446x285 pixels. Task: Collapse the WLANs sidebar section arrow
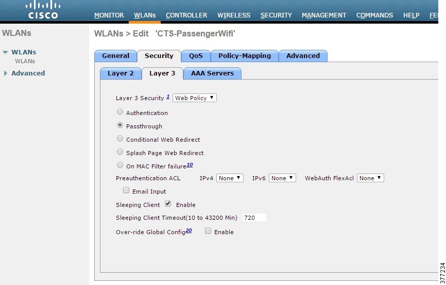pyautogui.click(x=5, y=52)
